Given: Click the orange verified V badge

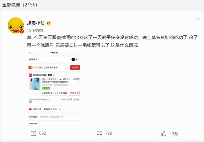Looking at the screenshot, I should [21, 31].
